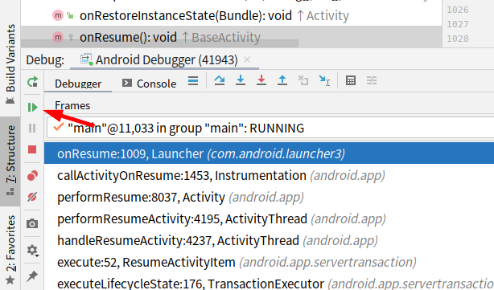Resume program with green play button
The width and height of the screenshot is (494, 290).
click(32, 108)
